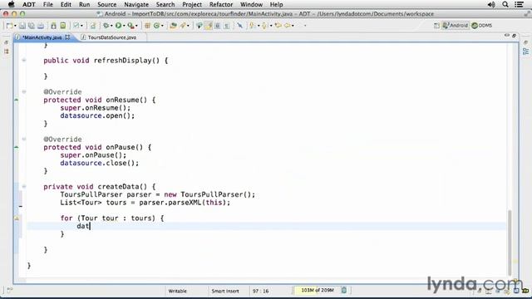Click the Open Perspective icon
Image resolution: width=532 pixels, height=299 pixels.
pyautogui.click(x=436, y=26)
